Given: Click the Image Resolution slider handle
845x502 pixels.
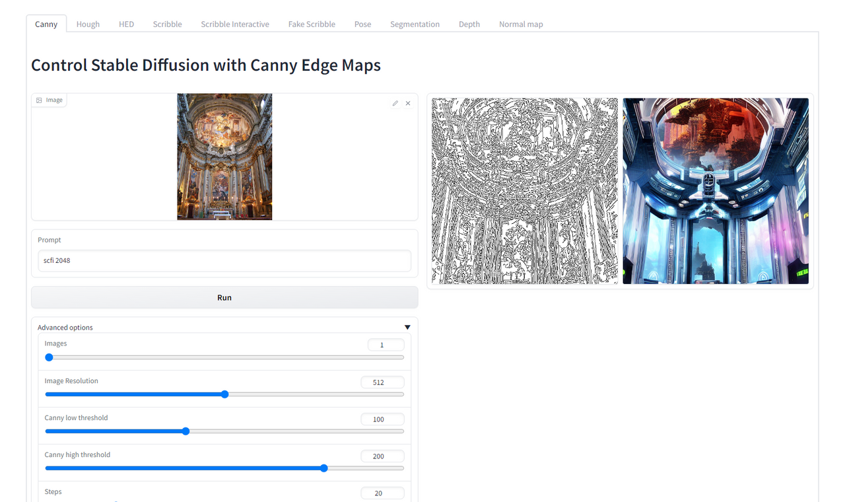Looking at the screenshot, I should 224,394.
